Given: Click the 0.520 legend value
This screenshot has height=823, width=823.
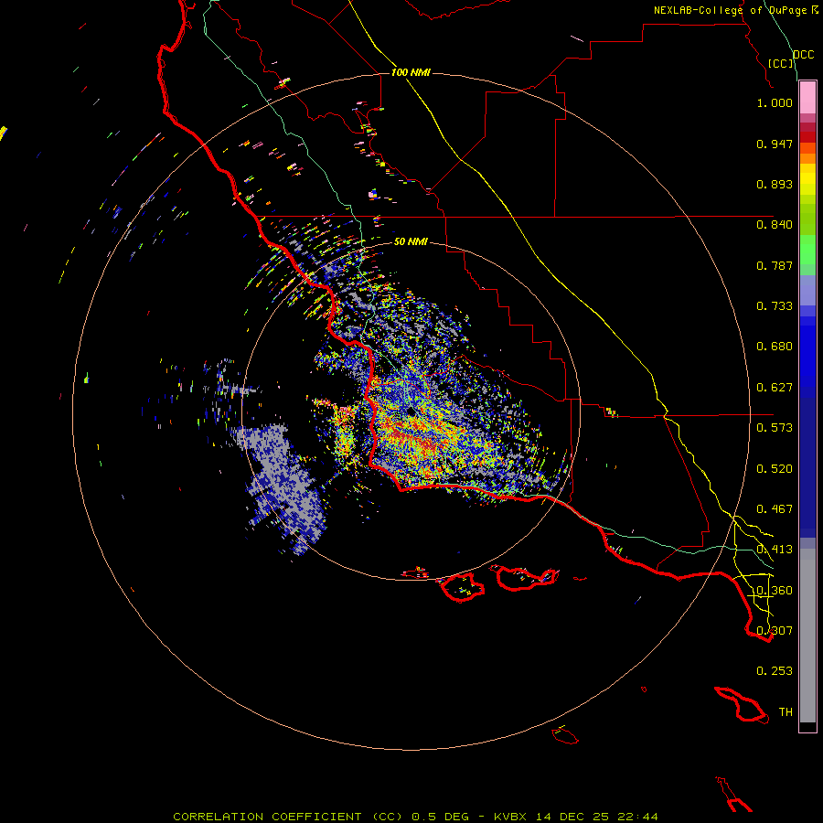Looking at the screenshot, I should click(x=775, y=469).
